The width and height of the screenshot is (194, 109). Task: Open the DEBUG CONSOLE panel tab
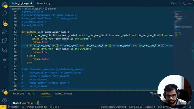(x=64, y=94)
